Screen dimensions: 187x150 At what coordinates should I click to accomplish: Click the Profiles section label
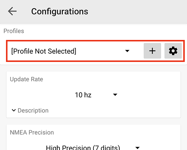point(14,31)
